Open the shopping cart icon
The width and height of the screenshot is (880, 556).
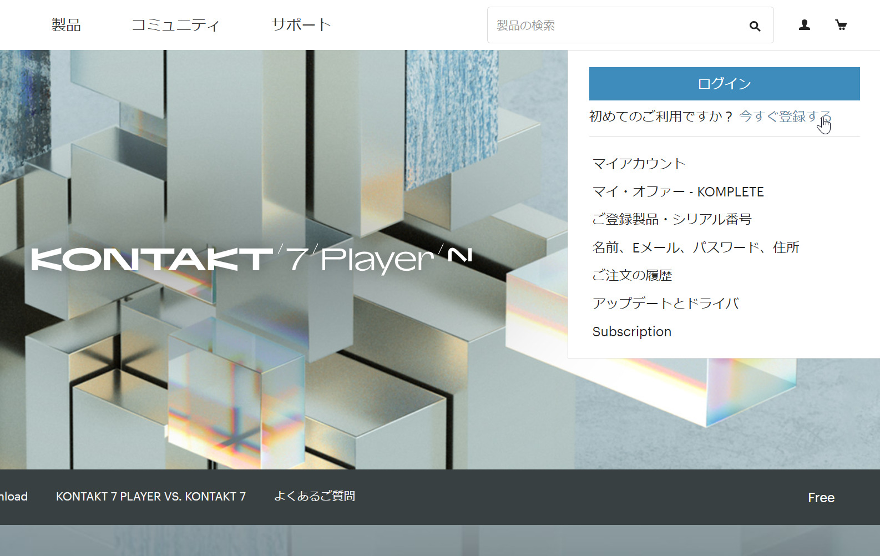(x=841, y=24)
